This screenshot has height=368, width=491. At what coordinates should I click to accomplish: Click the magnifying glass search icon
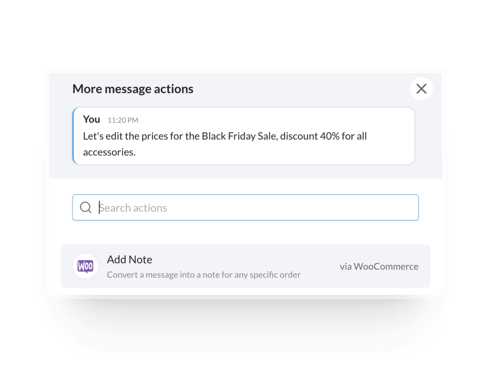pos(85,208)
